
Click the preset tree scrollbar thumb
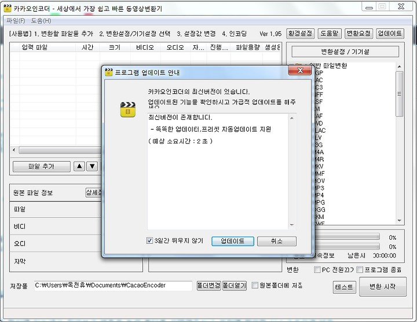pyautogui.click(x=399, y=94)
